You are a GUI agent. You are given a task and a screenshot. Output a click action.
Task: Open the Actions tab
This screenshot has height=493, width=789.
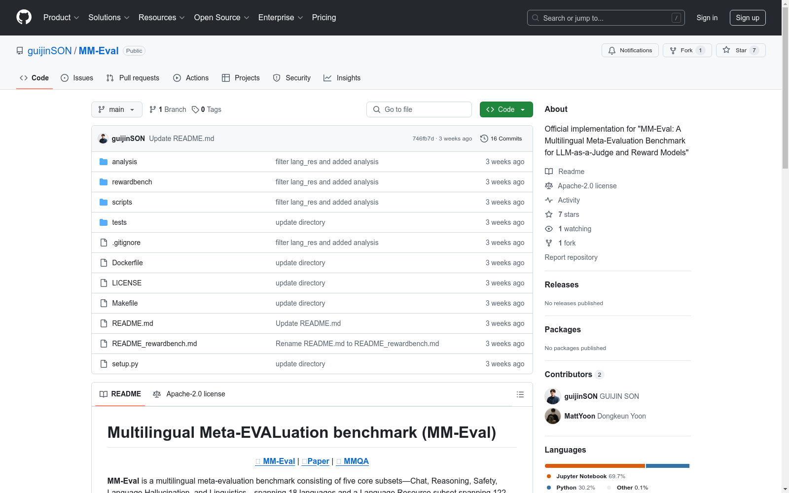click(191, 78)
